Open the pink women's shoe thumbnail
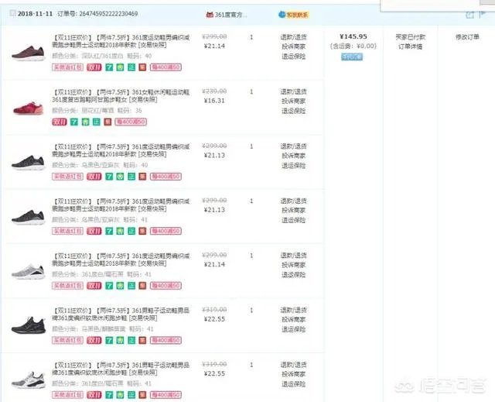 point(26,106)
